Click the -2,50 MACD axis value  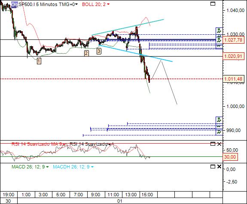[232, 182]
